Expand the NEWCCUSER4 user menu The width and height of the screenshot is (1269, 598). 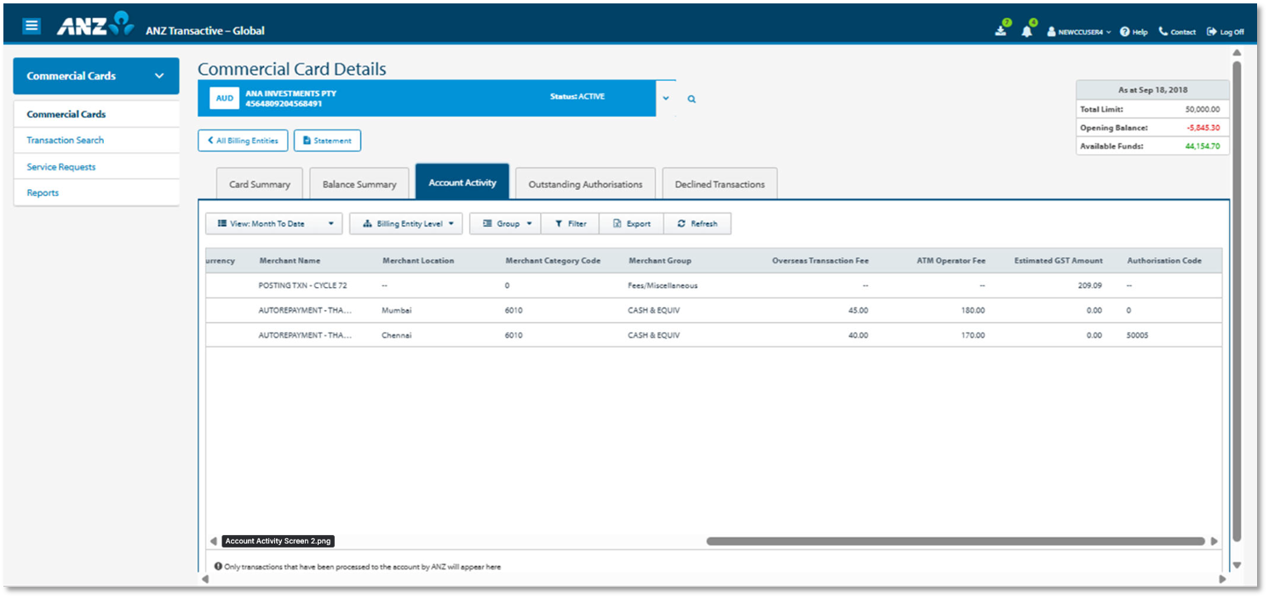click(1078, 31)
